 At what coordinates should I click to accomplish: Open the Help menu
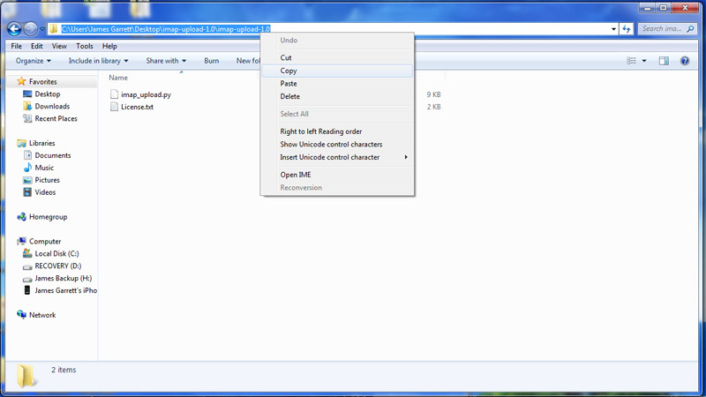pyautogui.click(x=109, y=46)
